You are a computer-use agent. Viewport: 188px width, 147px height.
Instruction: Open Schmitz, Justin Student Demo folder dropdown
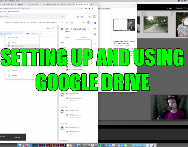57,23
